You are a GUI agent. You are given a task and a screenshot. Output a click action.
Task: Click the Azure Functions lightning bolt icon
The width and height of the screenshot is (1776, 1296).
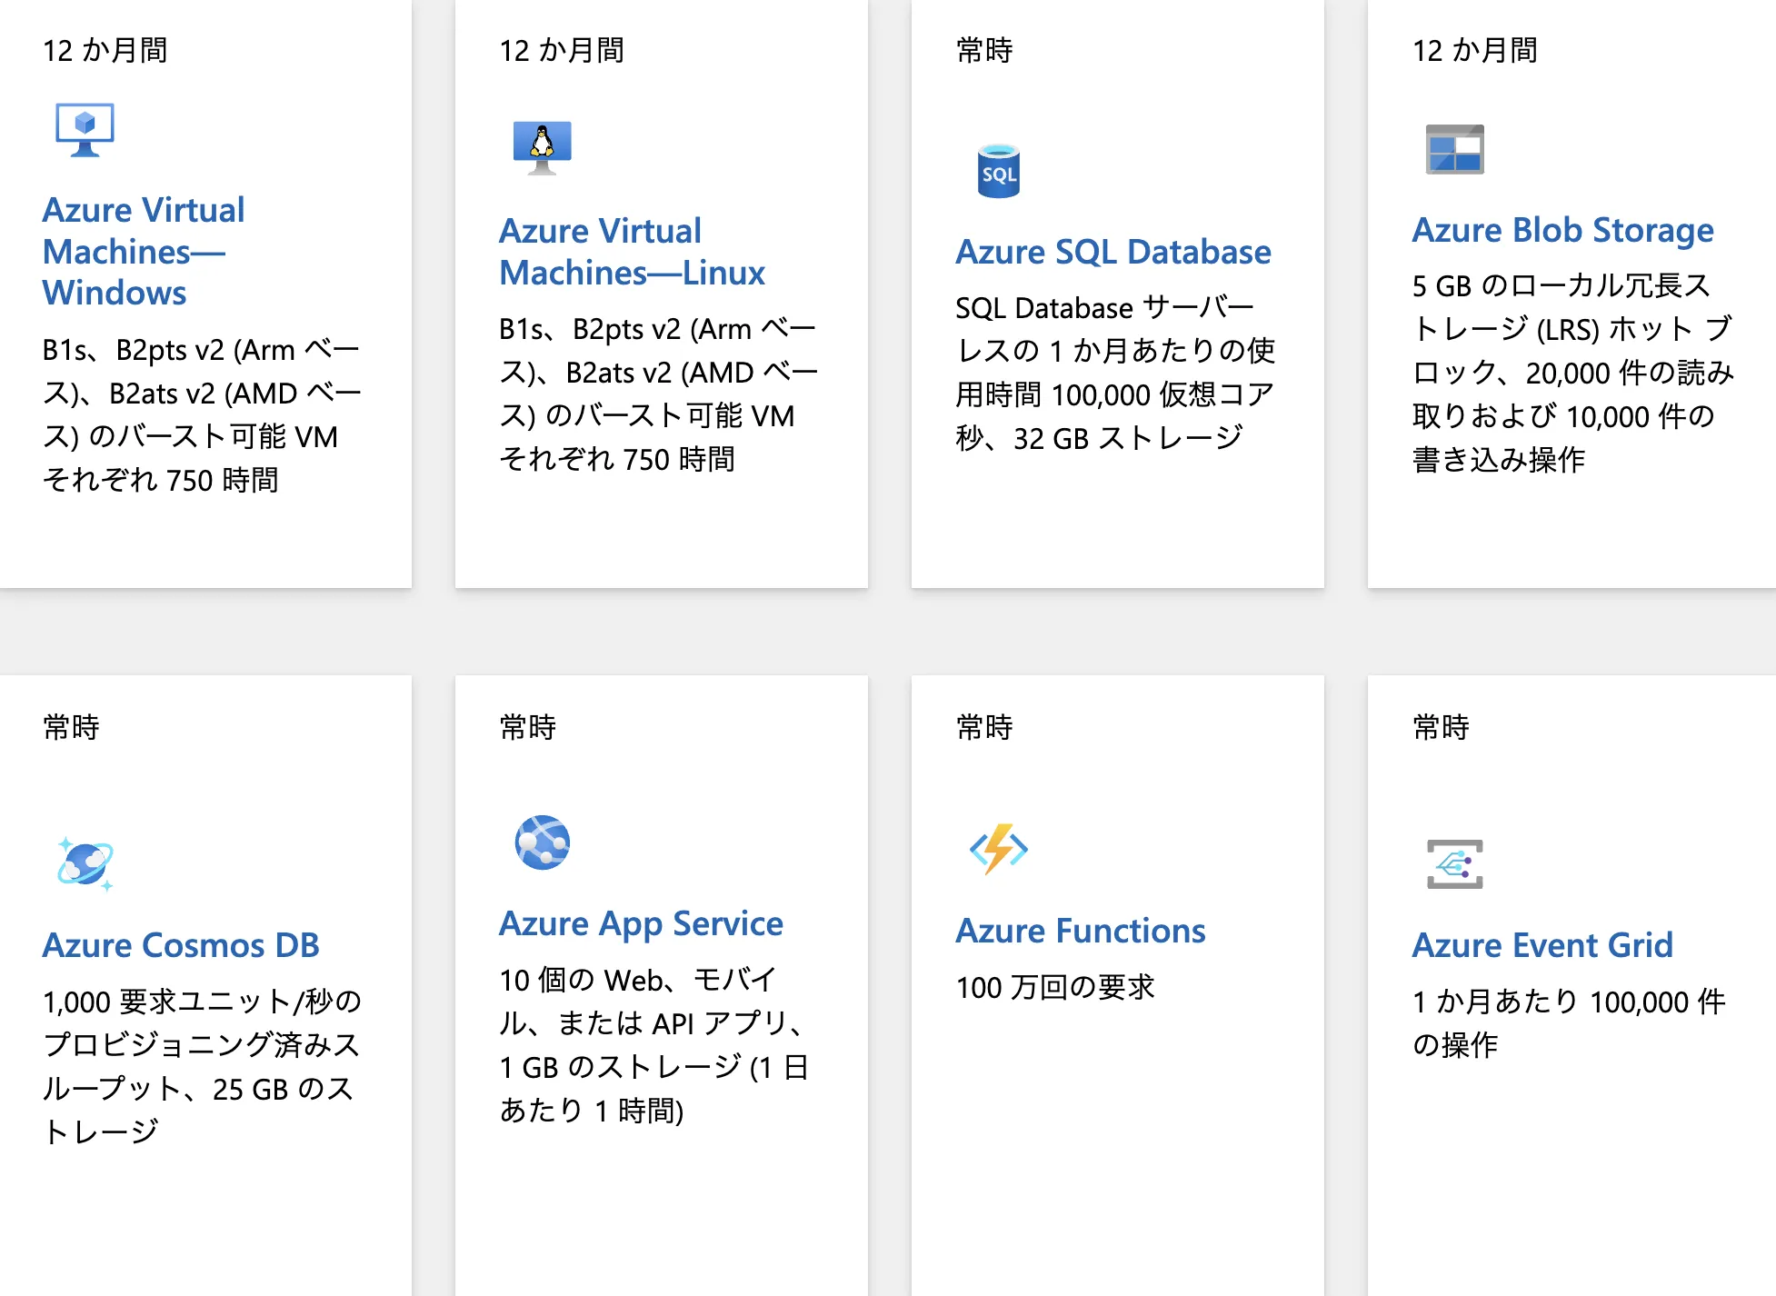(999, 849)
